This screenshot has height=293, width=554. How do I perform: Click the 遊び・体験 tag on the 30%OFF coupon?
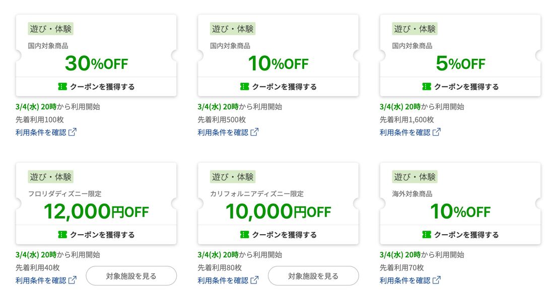[51, 29]
